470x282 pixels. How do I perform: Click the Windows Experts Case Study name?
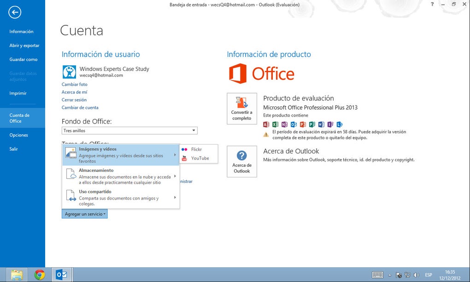[x=114, y=69]
